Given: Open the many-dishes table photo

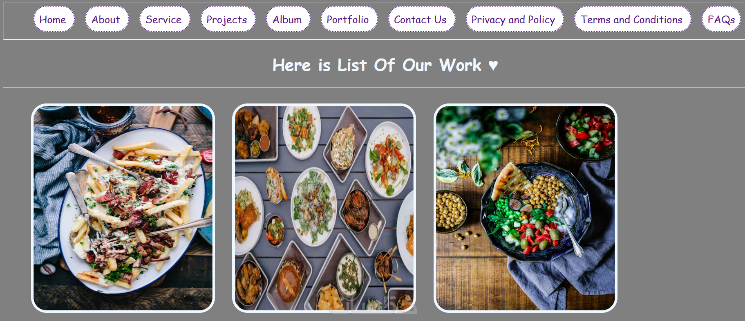Looking at the screenshot, I should tap(324, 208).
